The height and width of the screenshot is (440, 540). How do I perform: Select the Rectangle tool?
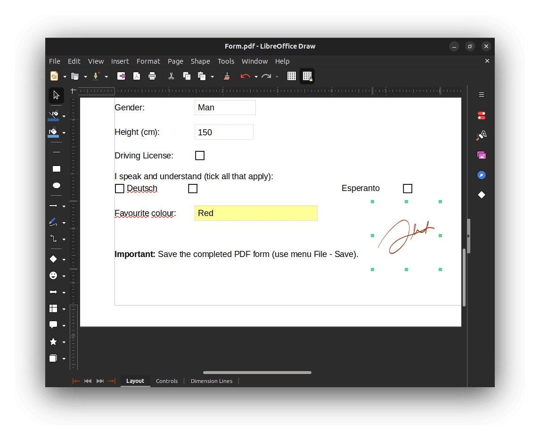(x=57, y=169)
